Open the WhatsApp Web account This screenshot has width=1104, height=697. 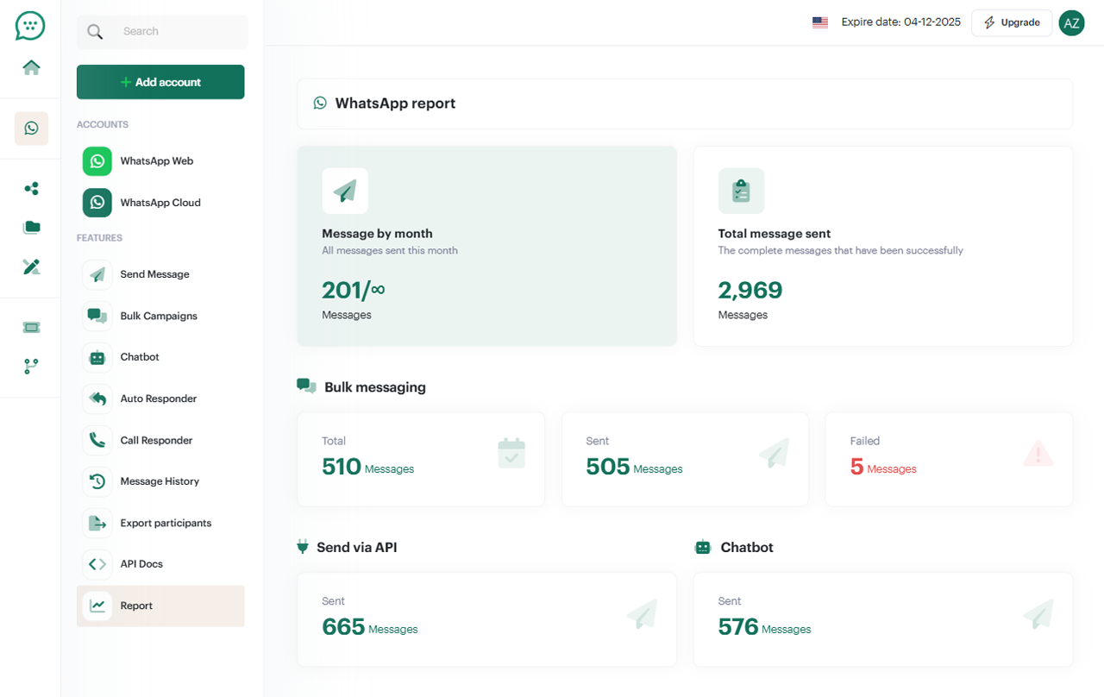pyautogui.click(x=156, y=161)
